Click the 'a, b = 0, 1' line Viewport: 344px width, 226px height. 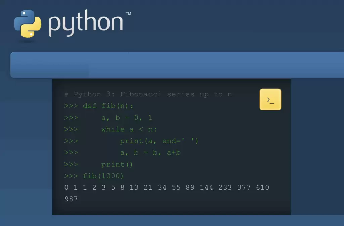pos(127,118)
